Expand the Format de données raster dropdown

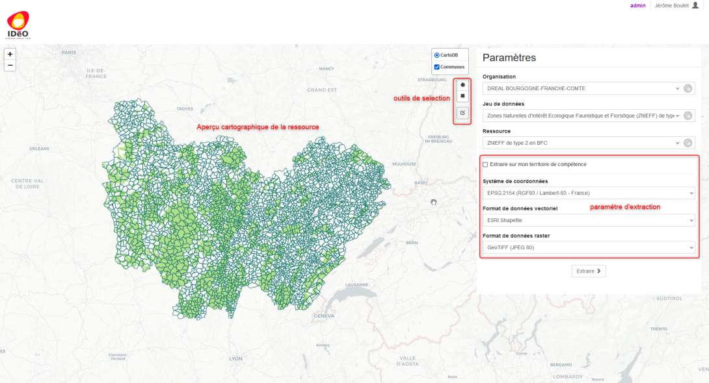tap(589, 247)
